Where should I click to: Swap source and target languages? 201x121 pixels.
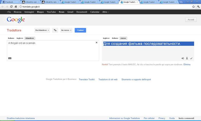[55, 30]
